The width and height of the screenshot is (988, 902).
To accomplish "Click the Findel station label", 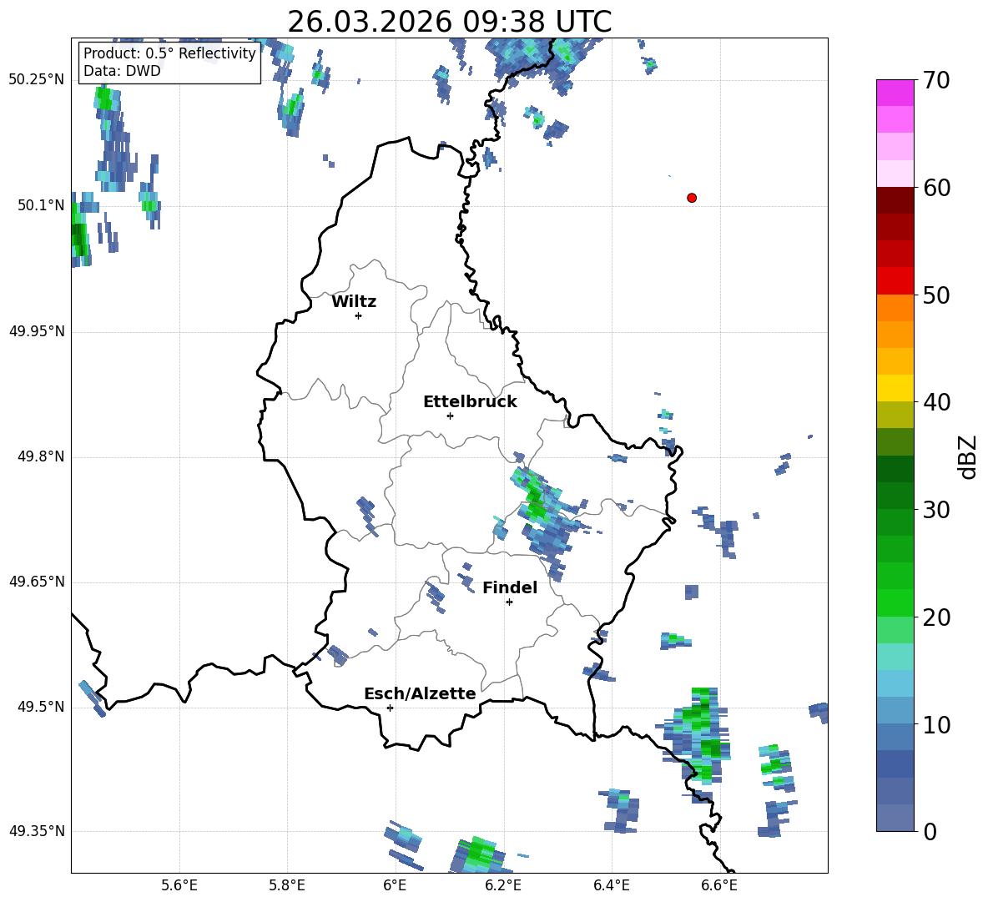I will point(510,587).
